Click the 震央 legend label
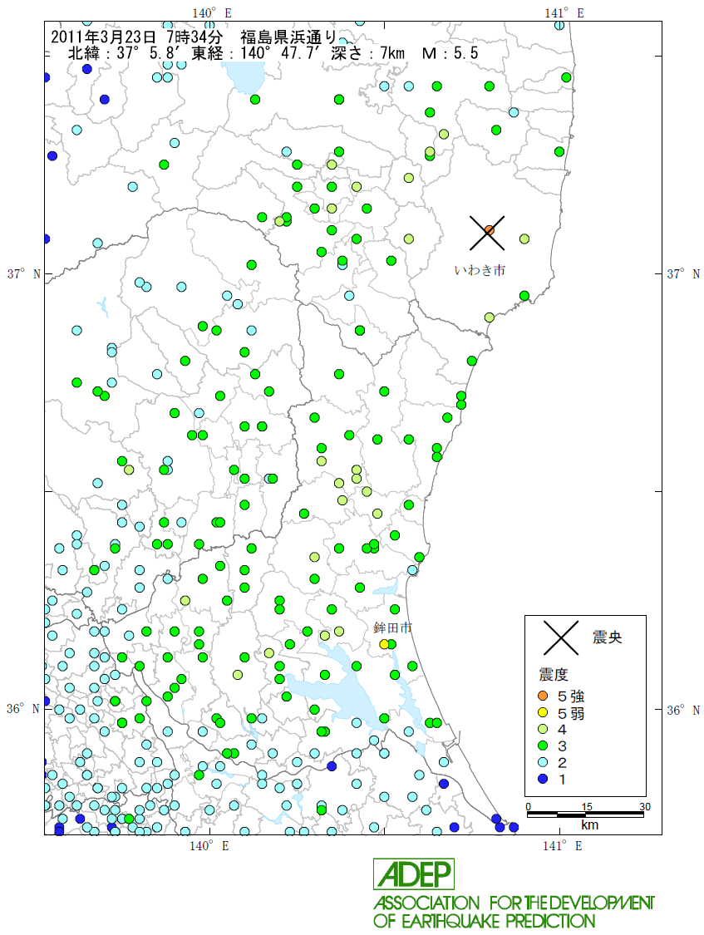 coord(608,637)
